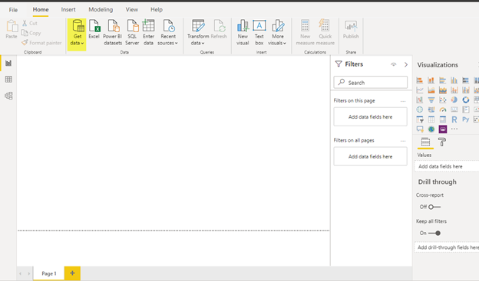Screen dimensions: 479x281
Task: Open the Format paint roller tab
Action: click(x=441, y=142)
